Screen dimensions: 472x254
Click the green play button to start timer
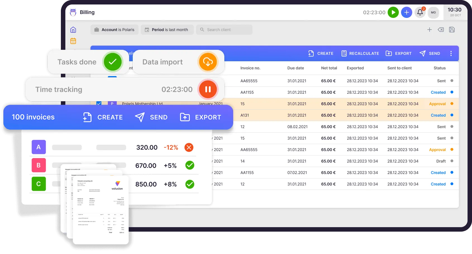tap(393, 12)
